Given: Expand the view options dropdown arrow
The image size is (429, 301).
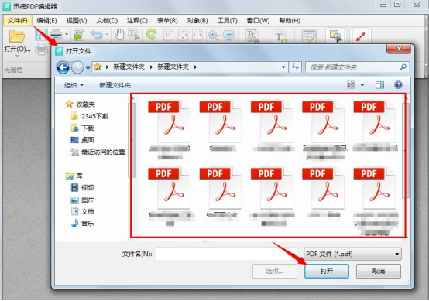Looking at the screenshot, I should 362,85.
